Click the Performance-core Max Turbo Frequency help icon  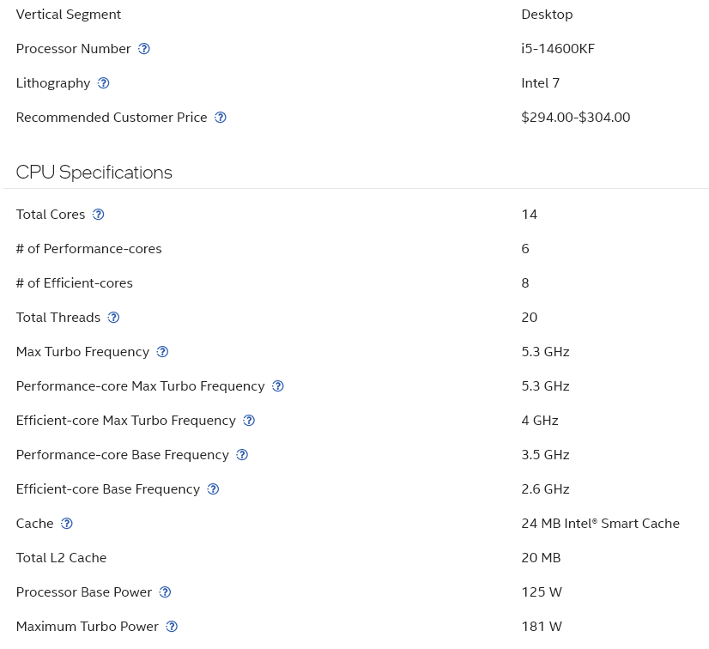click(277, 386)
